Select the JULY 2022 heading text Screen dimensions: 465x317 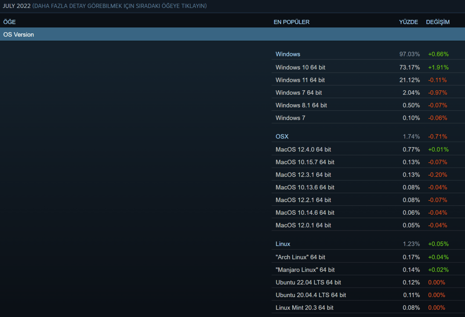17,6
